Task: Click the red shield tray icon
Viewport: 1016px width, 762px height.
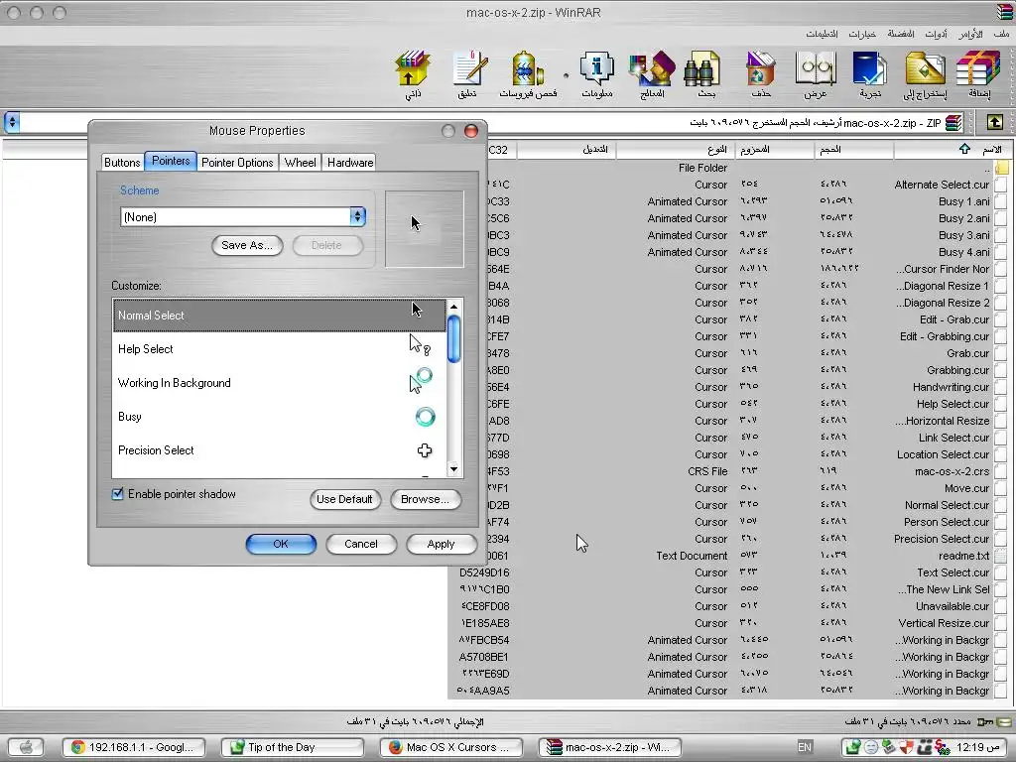Action: [x=907, y=747]
